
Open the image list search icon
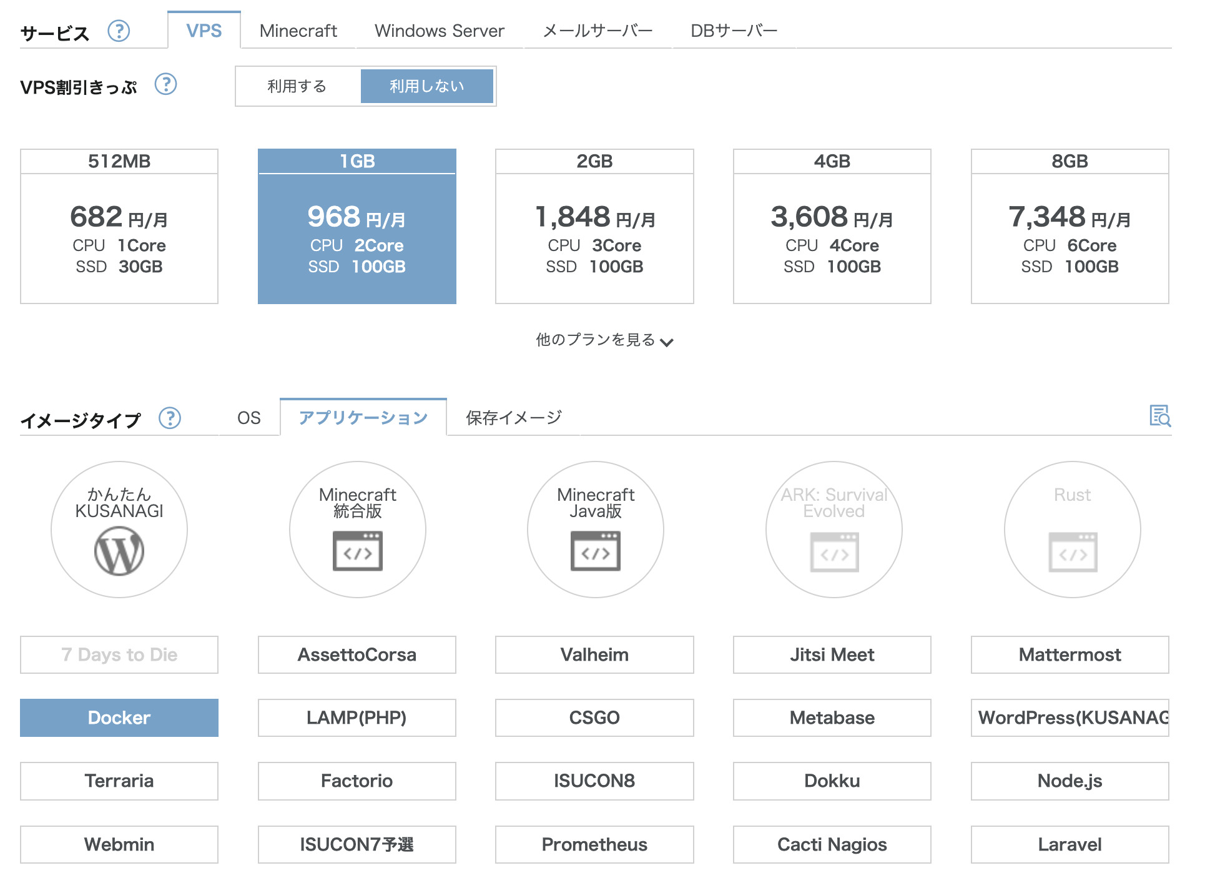tap(1161, 417)
